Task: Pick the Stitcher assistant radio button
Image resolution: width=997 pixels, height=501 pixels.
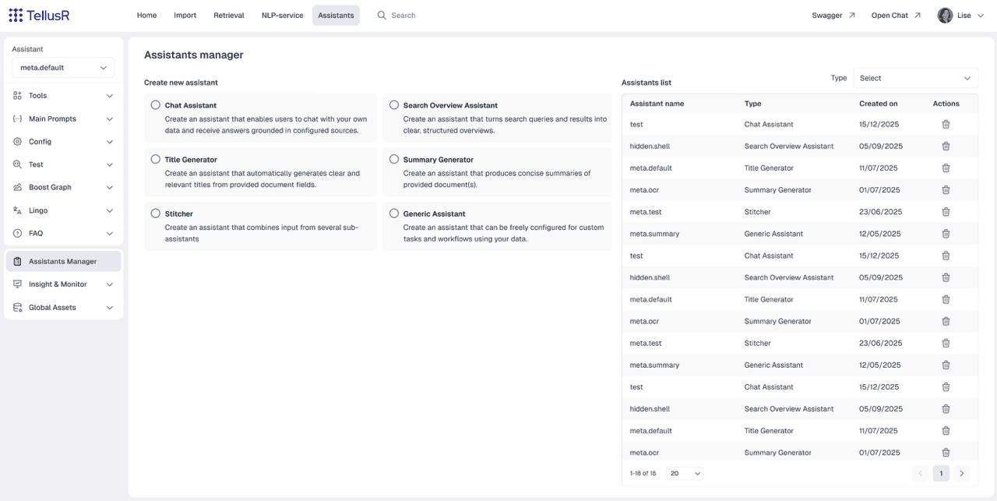Action: coord(156,213)
